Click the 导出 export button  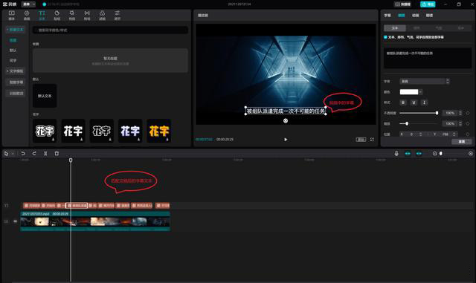coord(428,4)
